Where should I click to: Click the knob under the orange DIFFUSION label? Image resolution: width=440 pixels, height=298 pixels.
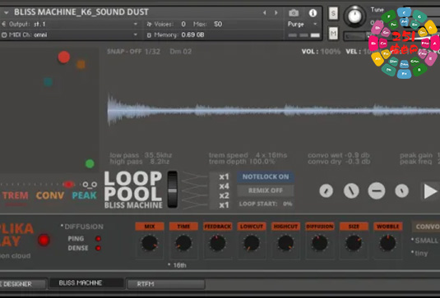click(x=319, y=243)
